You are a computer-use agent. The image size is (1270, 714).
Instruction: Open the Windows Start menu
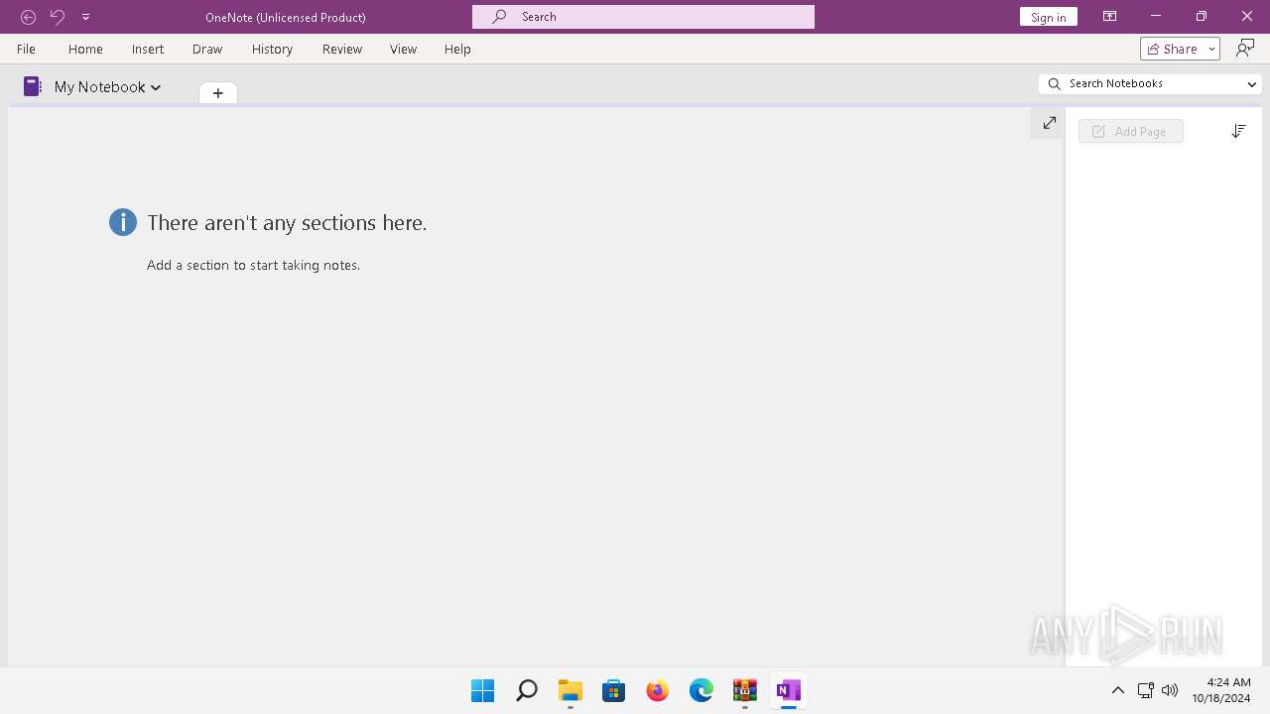coord(483,690)
